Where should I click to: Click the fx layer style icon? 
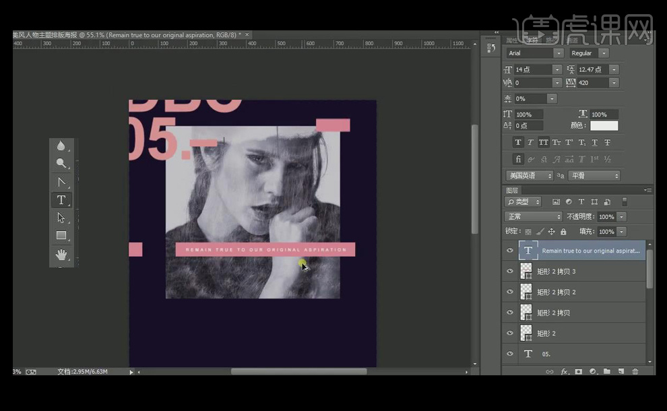click(565, 371)
